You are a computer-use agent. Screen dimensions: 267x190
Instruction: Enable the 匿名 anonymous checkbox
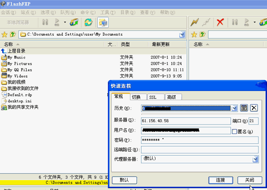[x=234, y=132]
